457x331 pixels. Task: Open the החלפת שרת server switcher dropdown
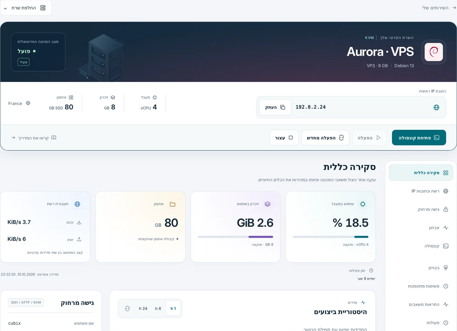click(26, 8)
